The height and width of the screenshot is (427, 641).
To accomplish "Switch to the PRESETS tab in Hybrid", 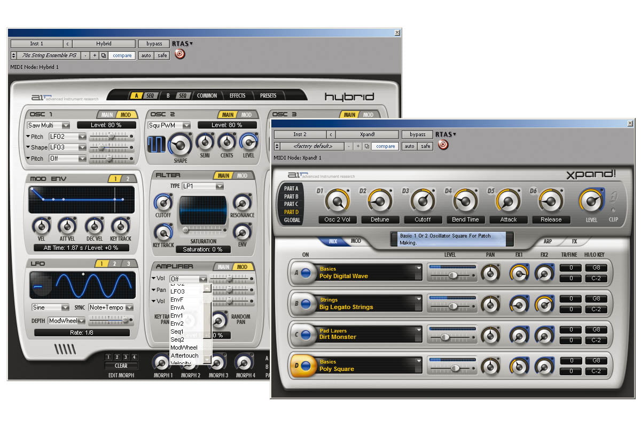I will (x=268, y=96).
